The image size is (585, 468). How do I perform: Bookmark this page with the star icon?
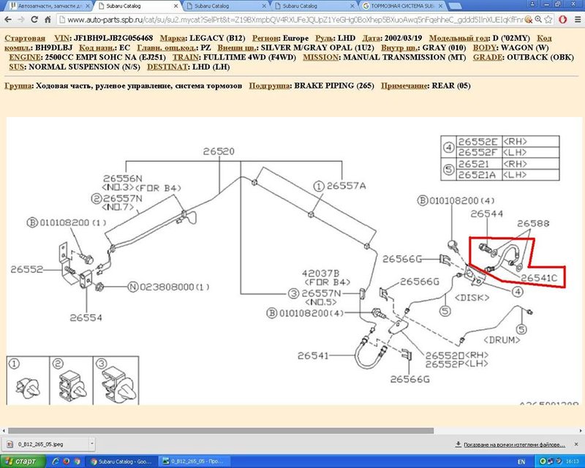548,20
